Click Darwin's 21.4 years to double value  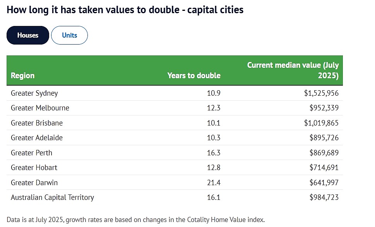tap(214, 182)
